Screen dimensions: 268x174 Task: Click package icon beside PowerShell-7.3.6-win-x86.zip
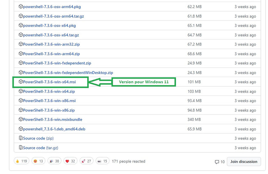21,110
